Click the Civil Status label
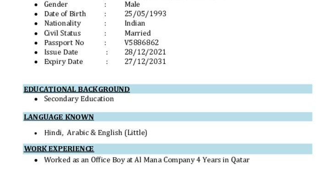The width and height of the screenshot is (332, 169). [x=62, y=33]
